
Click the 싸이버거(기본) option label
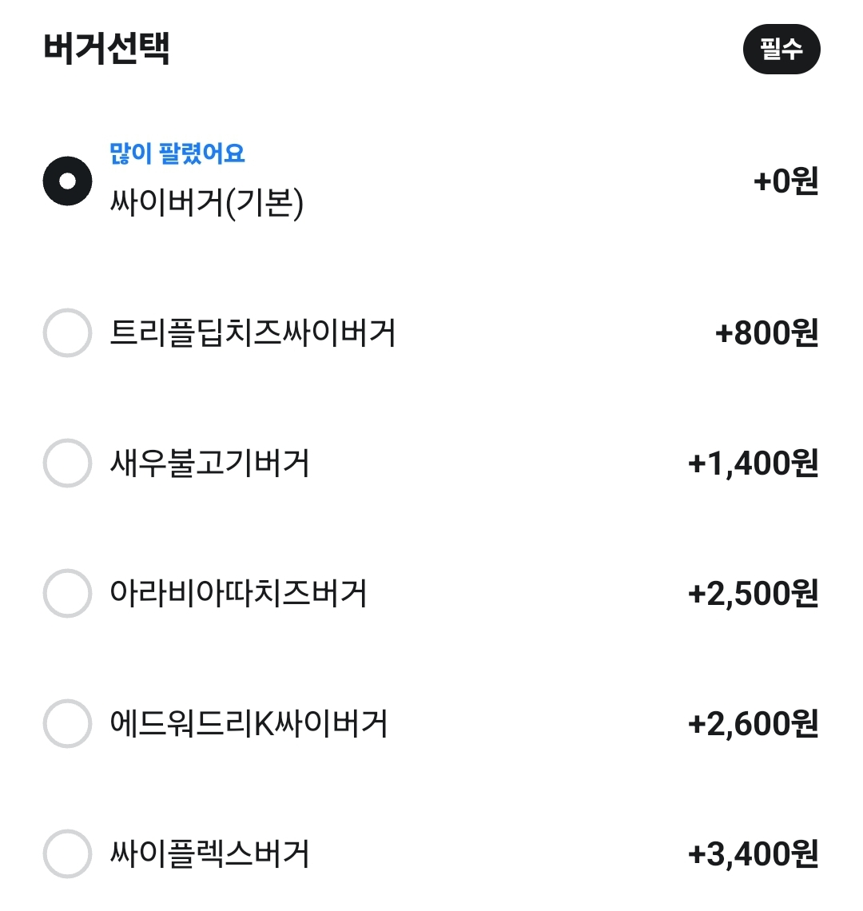(207, 203)
